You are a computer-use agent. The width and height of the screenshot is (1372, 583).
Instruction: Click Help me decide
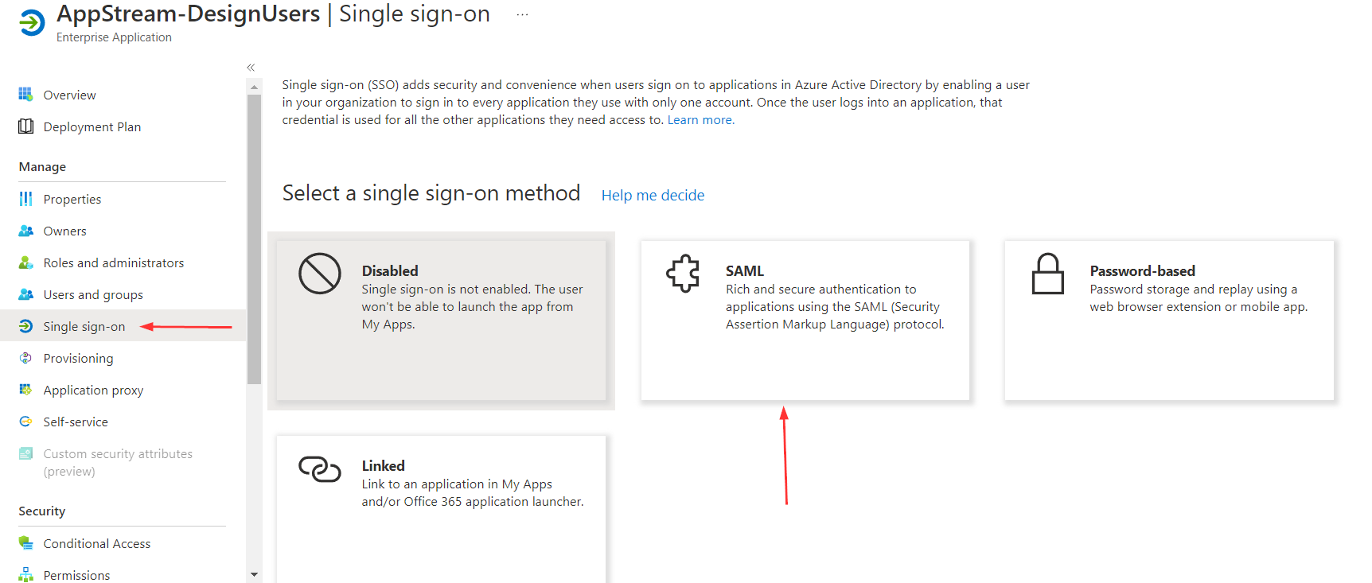coord(653,195)
